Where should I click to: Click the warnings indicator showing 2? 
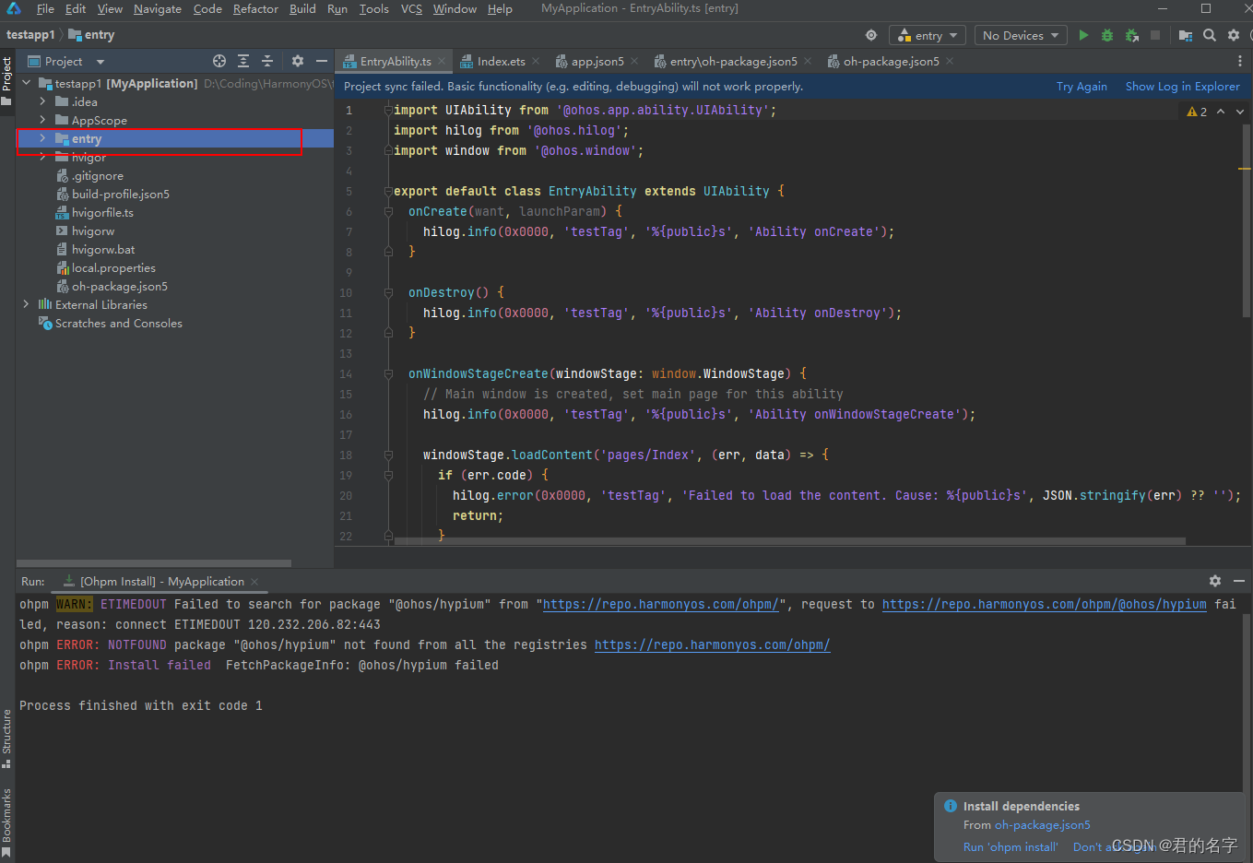click(x=1197, y=112)
